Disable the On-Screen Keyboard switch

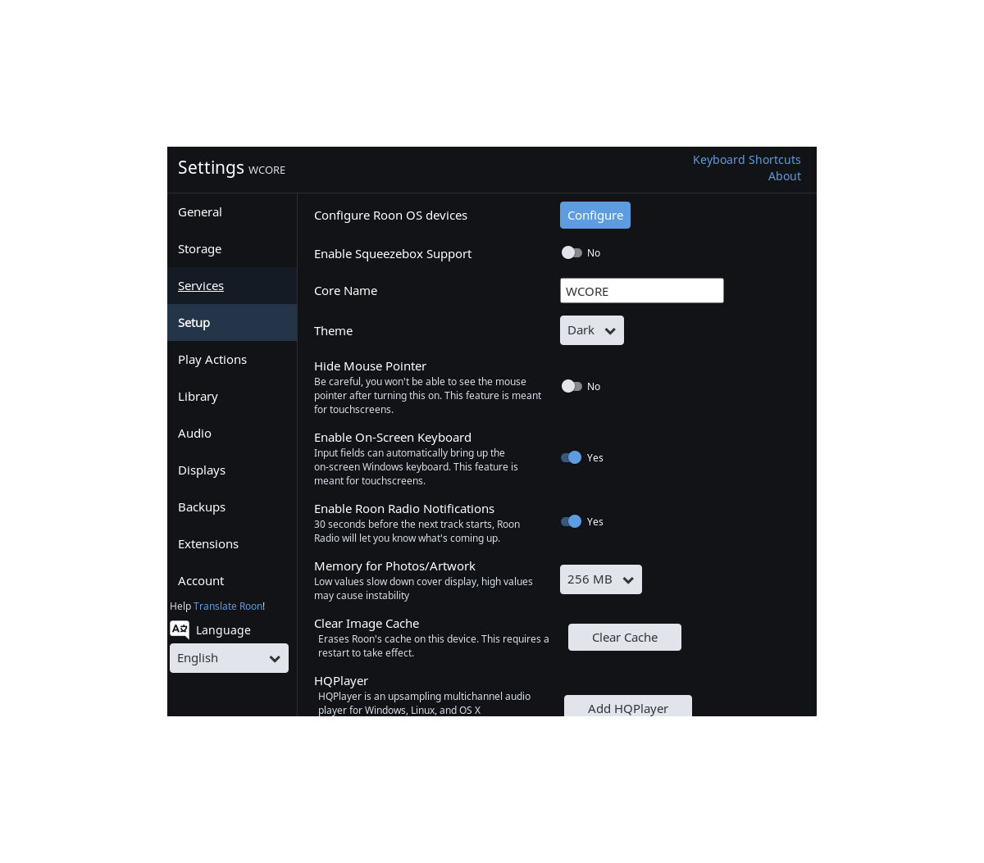click(572, 457)
